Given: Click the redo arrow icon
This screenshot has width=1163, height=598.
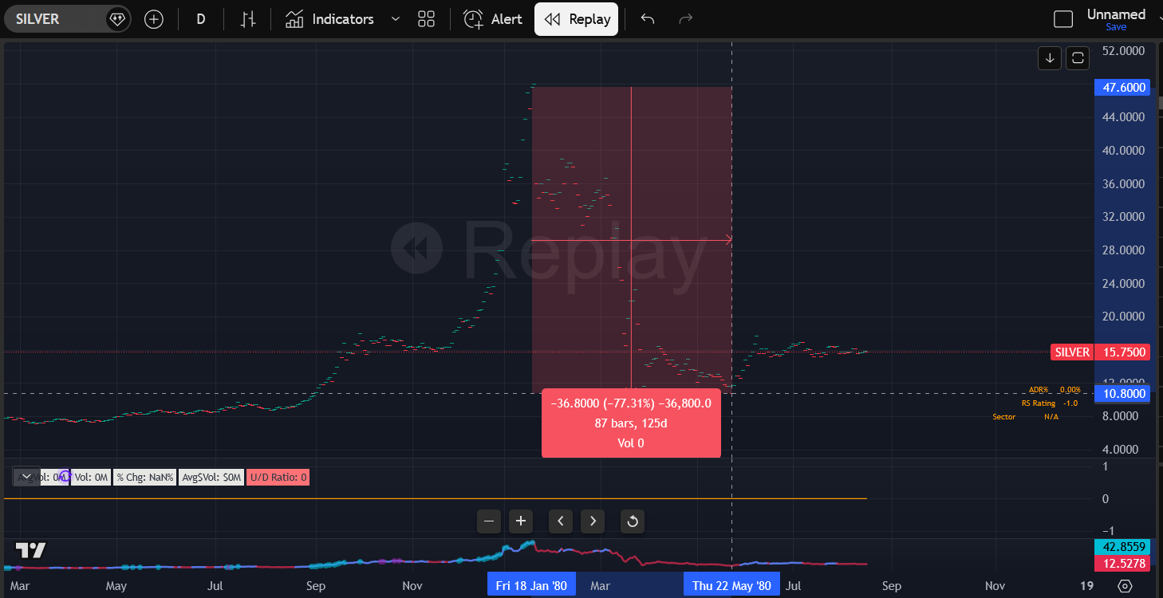Looking at the screenshot, I should pyautogui.click(x=685, y=19).
